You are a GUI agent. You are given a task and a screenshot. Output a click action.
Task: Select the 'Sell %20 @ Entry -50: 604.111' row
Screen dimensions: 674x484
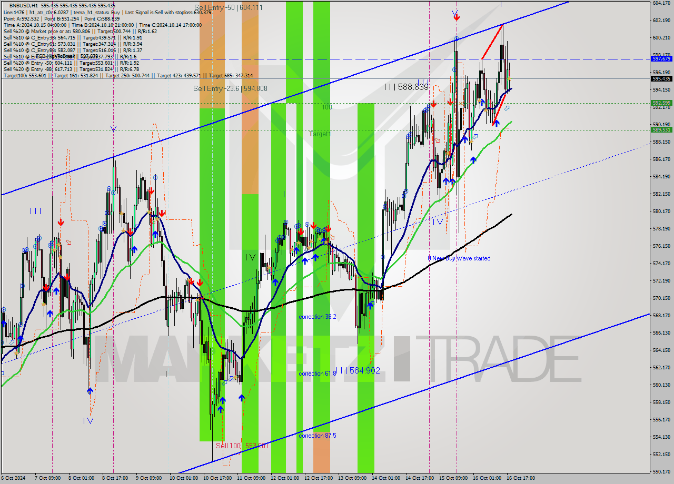[x=73, y=63]
